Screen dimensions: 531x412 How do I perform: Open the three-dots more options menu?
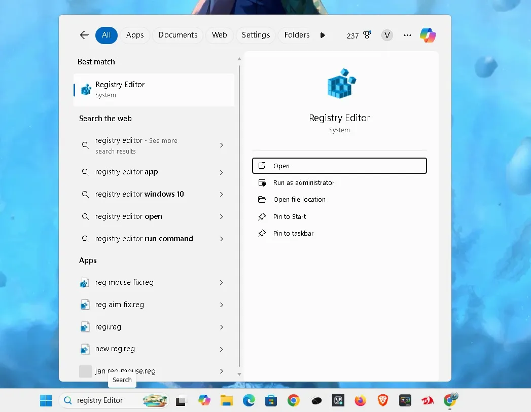[x=407, y=35]
